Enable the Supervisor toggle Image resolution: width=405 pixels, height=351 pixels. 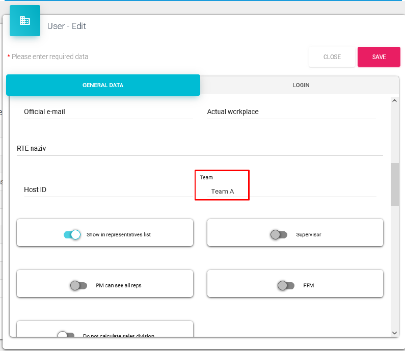coord(279,234)
